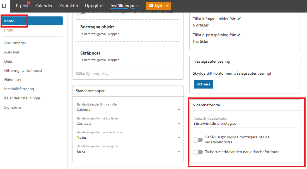The height and width of the screenshot is (169, 307).
Task: Click the envelope icon on Nytt button
Action: (x=151, y=6)
